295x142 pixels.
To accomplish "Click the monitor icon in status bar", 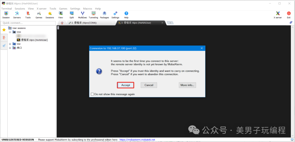I will coord(292,139).
